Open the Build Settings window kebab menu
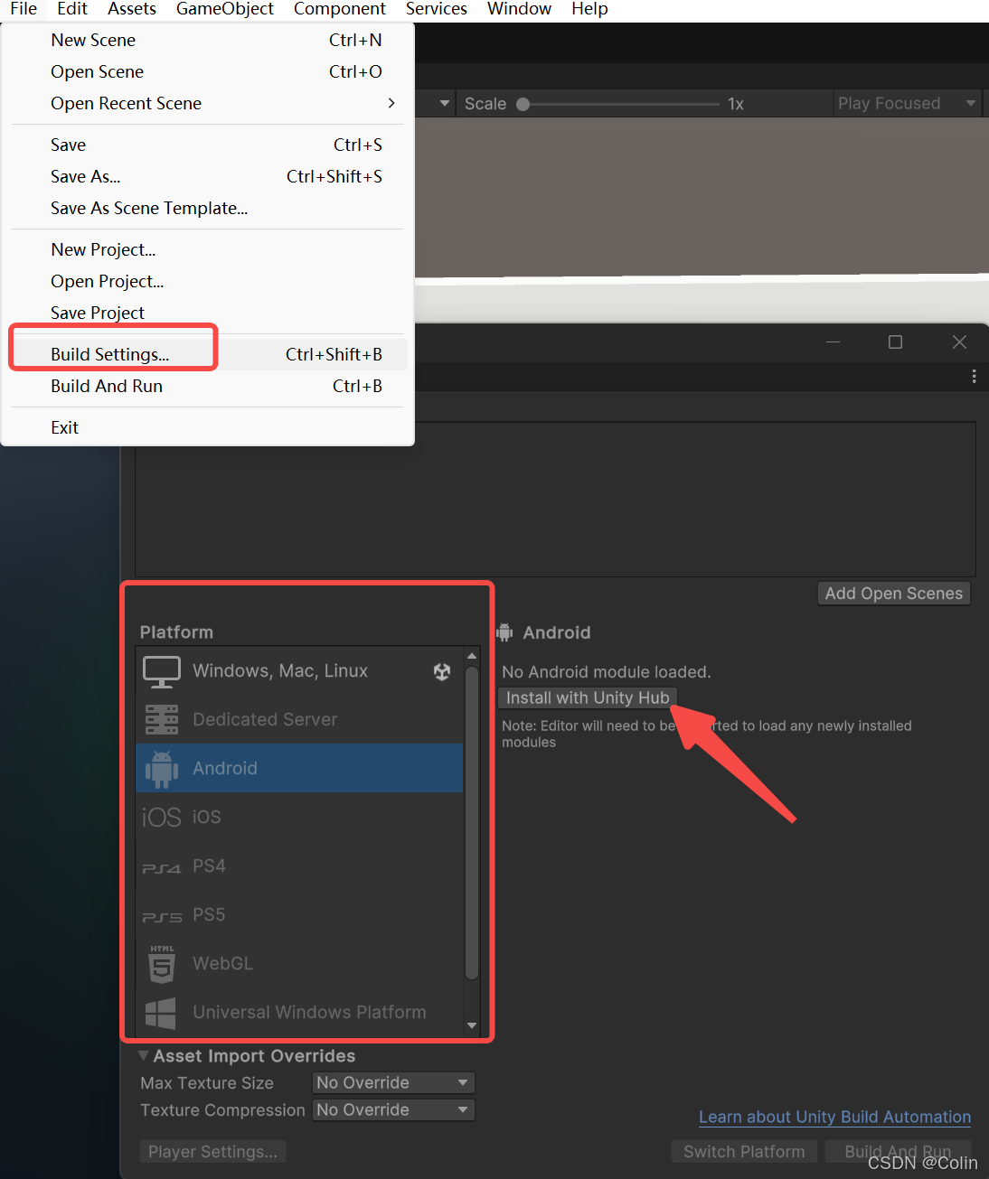This screenshot has width=989, height=1179. (974, 376)
